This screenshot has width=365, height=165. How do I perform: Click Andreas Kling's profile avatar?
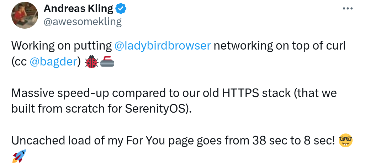[x=25, y=15]
